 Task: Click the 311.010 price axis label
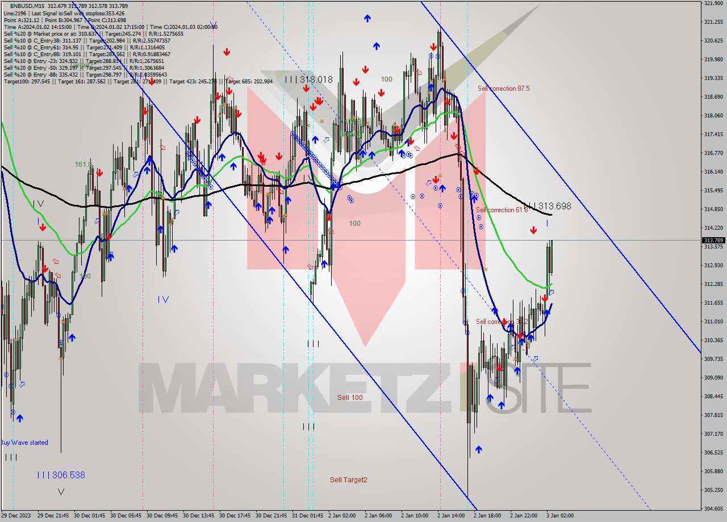click(713, 322)
